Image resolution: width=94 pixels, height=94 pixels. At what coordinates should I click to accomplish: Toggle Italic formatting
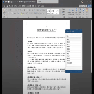10,14
